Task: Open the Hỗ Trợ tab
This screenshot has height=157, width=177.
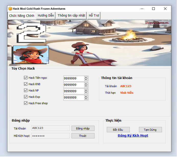Action: point(94,16)
